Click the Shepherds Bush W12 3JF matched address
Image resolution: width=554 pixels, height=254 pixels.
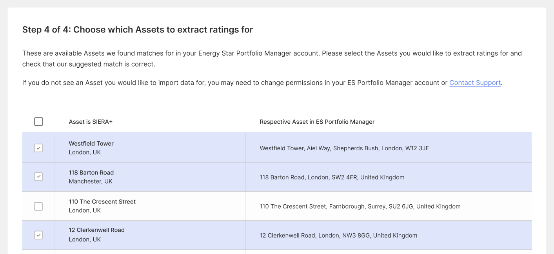(344, 148)
